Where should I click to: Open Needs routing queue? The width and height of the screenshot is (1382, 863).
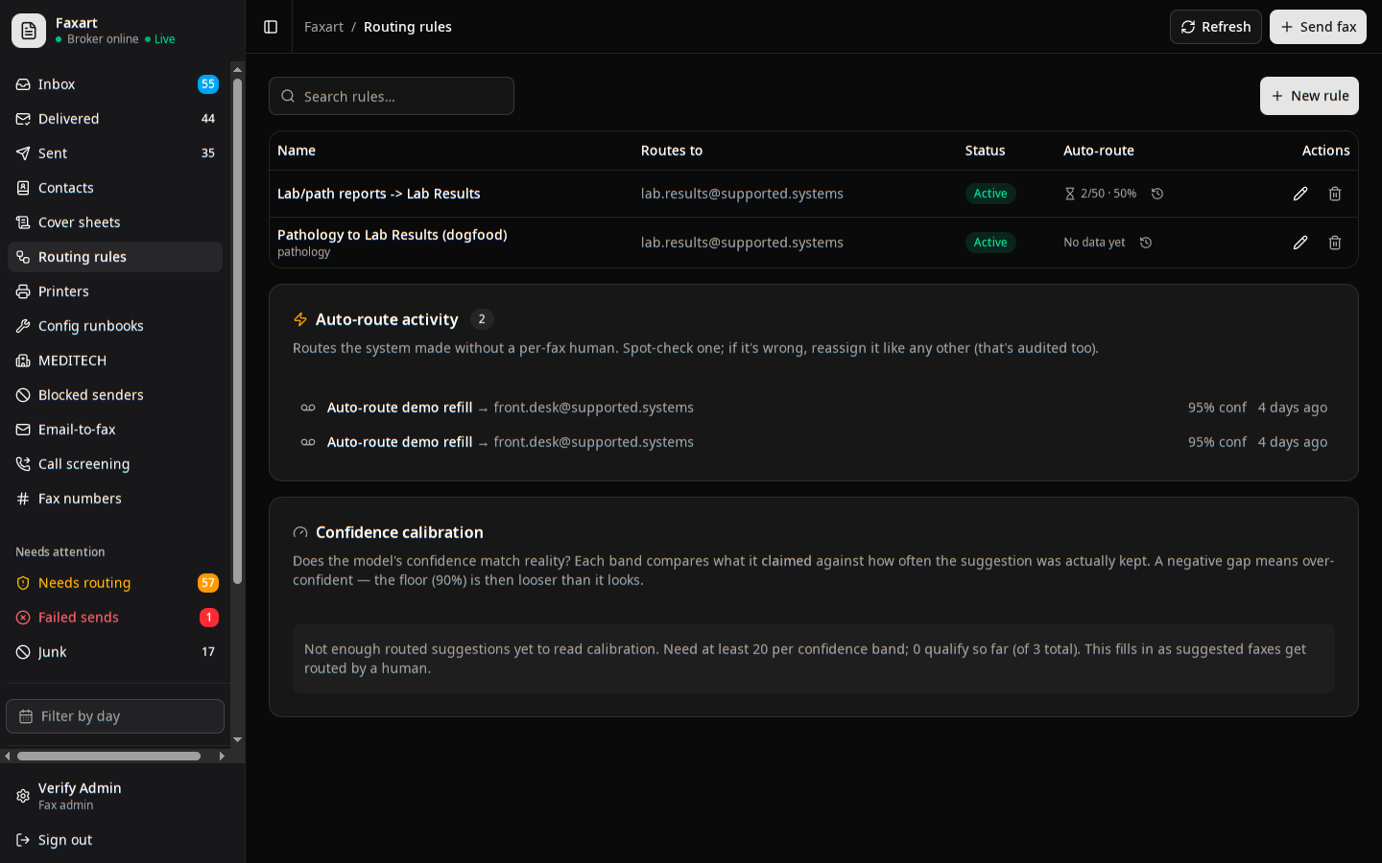click(115, 583)
